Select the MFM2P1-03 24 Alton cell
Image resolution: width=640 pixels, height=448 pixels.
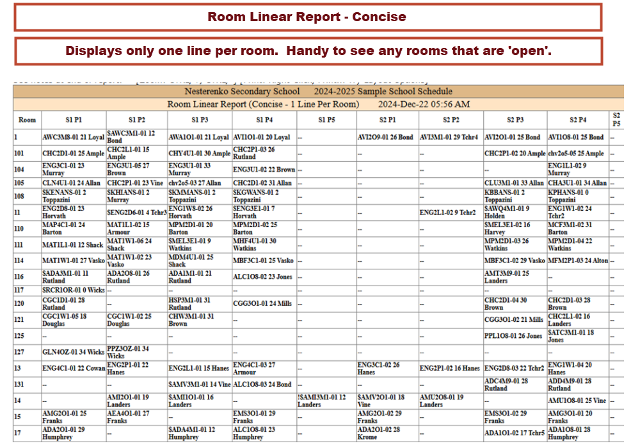[x=578, y=260]
